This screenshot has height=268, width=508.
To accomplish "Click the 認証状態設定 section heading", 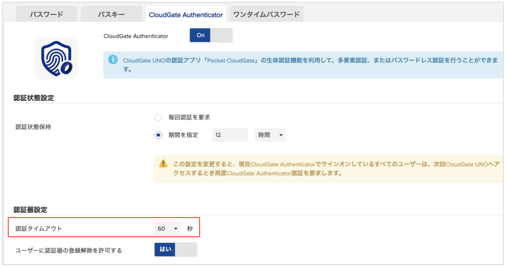I will coord(34,98).
